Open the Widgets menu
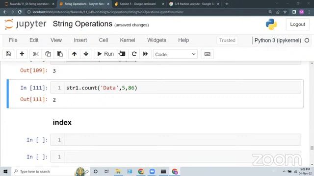The height and width of the screenshot is (176, 314). click(157, 40)
